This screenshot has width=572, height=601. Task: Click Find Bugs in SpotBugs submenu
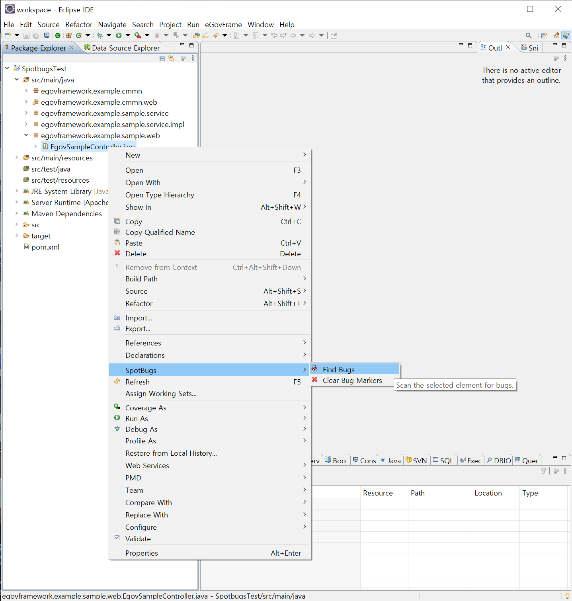pos(338,370)
